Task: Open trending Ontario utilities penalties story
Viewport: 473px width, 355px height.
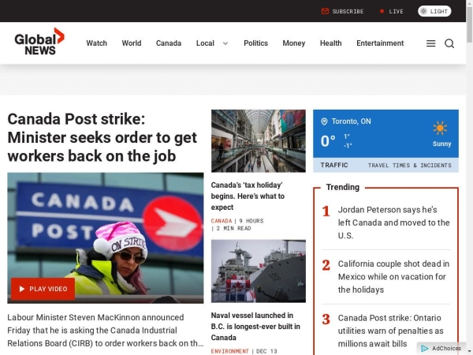Action: pos(391,331)
